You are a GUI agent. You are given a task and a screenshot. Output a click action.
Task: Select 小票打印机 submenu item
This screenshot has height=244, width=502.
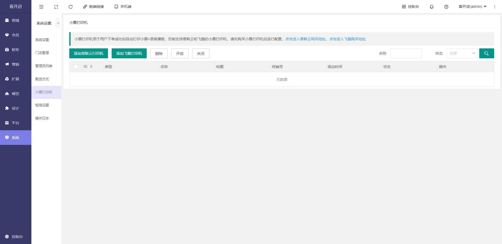pyautogui.click(x=47, y=92)
